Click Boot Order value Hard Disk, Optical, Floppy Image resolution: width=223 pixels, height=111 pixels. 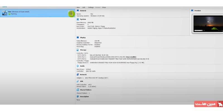(96, 26)
